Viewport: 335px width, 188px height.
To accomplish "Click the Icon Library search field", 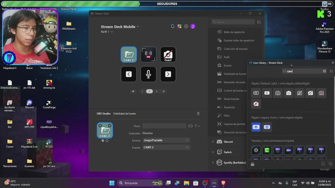I will click(x=305, y=71).
